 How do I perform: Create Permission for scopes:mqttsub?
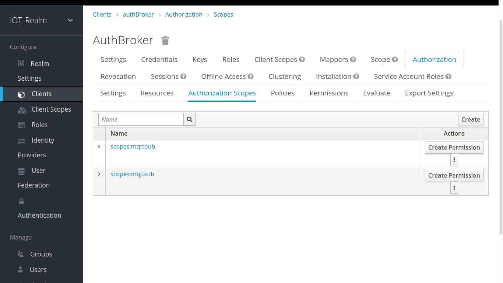click(x=454, y=175)
